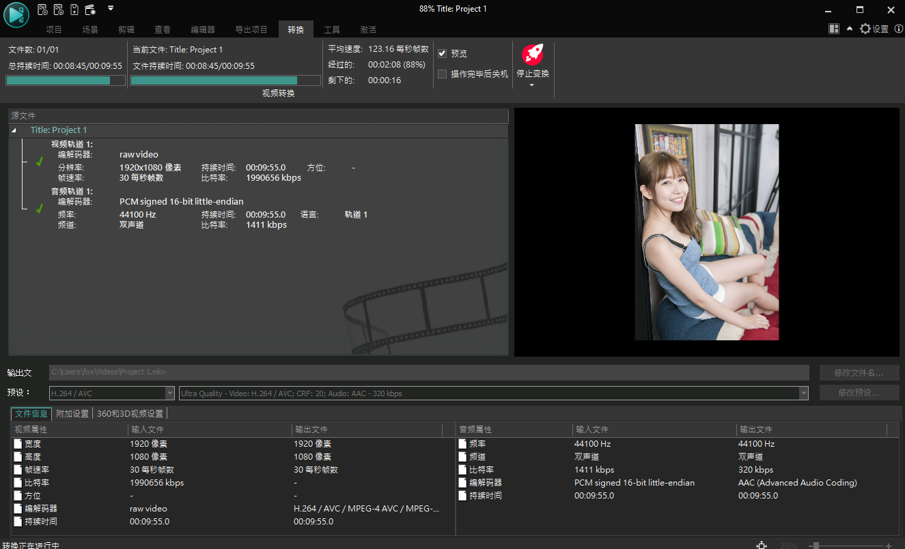The height and width of the screenshot is (549, 905).
Task: Click the page icon beside 帧速率 row
Action: [18, 470]
